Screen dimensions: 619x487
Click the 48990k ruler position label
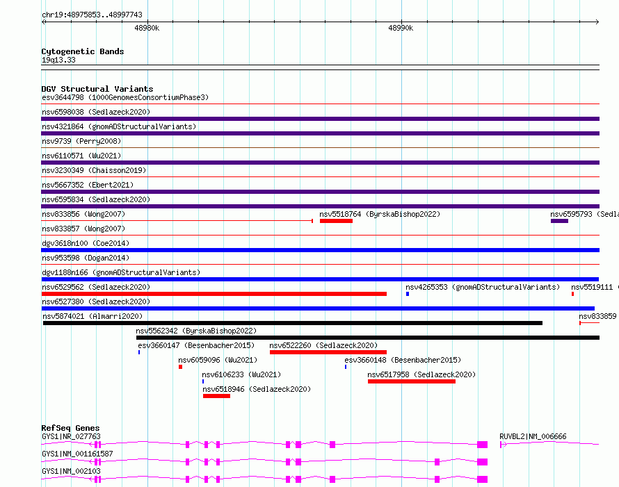[x=401, y=28]
